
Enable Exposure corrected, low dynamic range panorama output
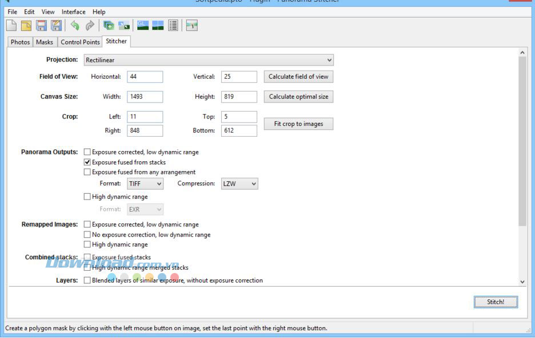pos(87,152)
